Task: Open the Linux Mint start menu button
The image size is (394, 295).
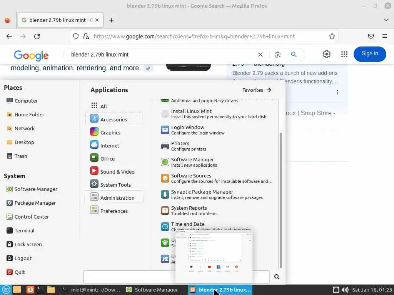Action: [6, 290]
